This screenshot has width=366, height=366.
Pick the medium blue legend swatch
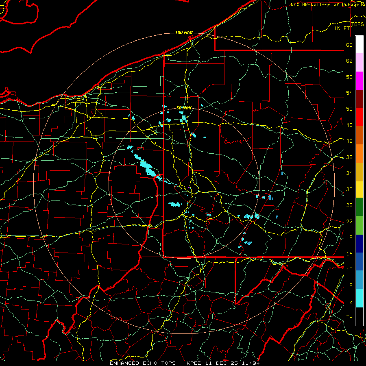pos(359,261)
